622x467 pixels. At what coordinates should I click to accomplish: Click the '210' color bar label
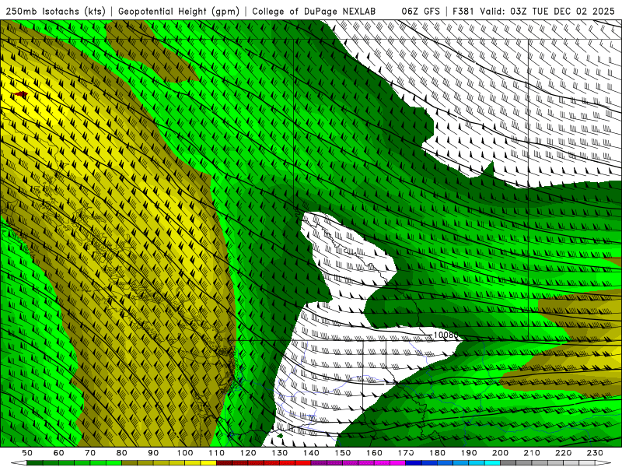(532, 453)
